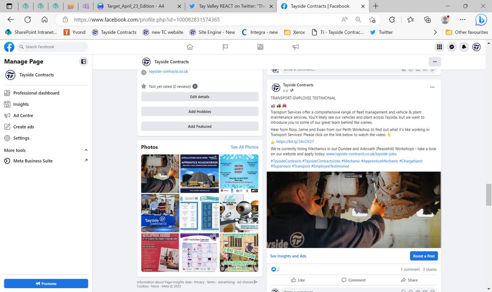The width and height of the screenshot is (492, 292).
Task: Open Edge Settings and more menu
Action: click(x=463, y=20)
